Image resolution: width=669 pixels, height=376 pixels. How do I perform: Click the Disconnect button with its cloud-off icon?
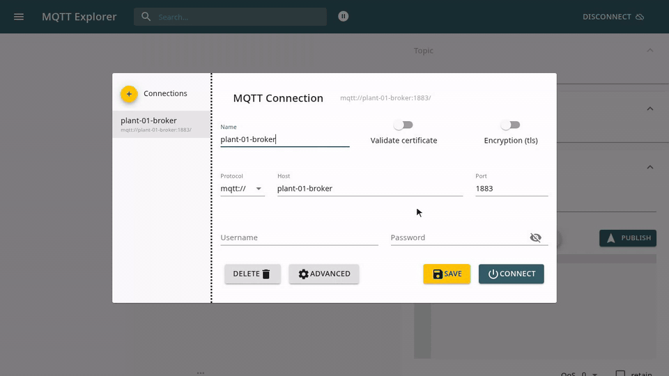[x=613, y=17]
